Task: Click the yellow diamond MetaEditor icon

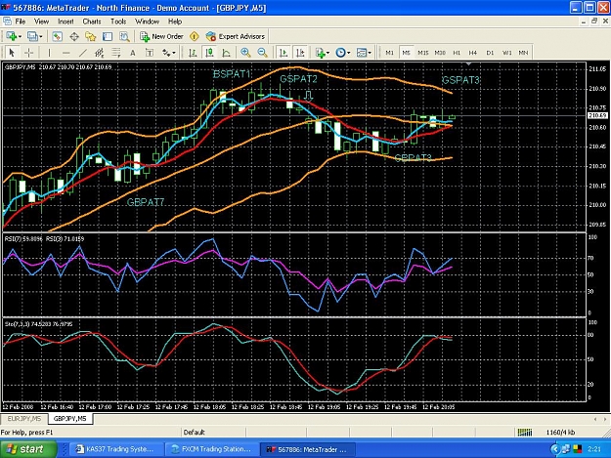Action: pyautogui.click(x=195, y=36)
